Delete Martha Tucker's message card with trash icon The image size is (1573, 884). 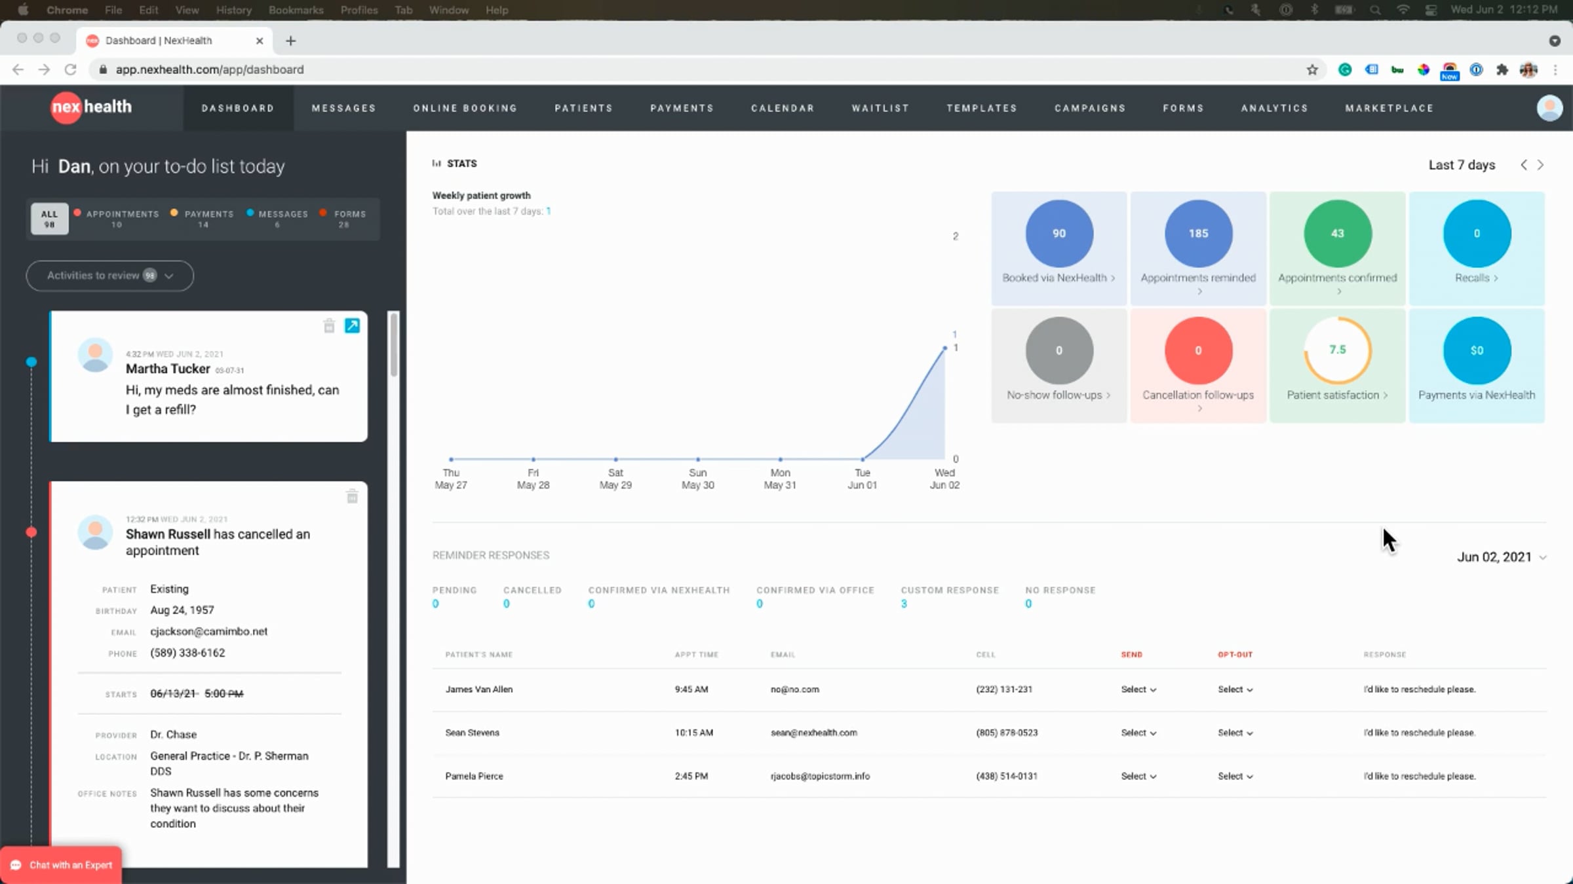[329, 325]
